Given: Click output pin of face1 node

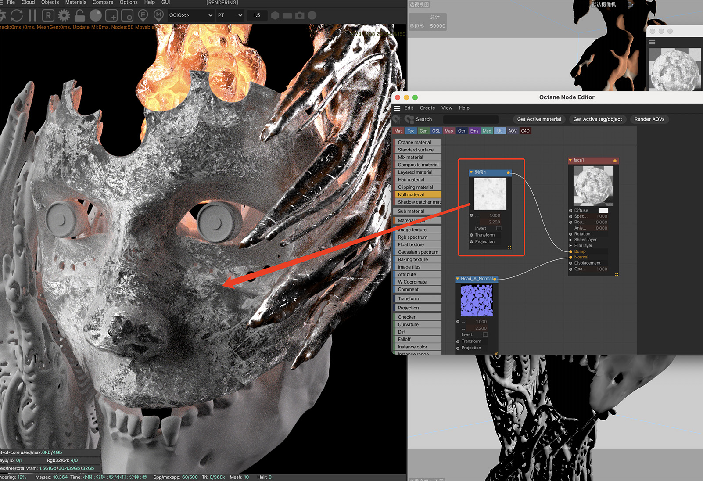Looking at the screenshot, I should (x=615, y=161).
